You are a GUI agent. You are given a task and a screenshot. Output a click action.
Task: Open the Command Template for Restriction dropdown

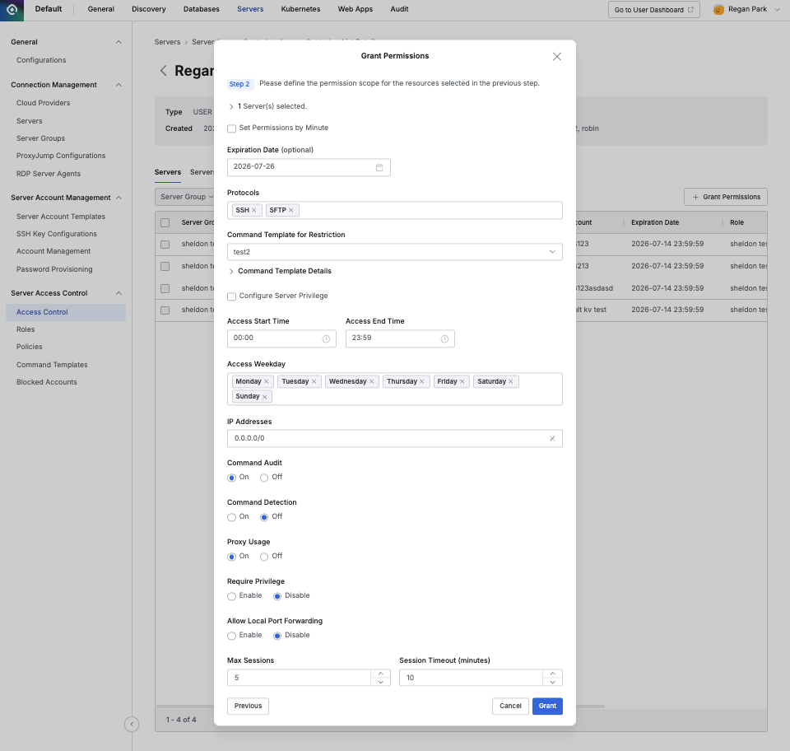pyautogui.click(x=394, y=253)
